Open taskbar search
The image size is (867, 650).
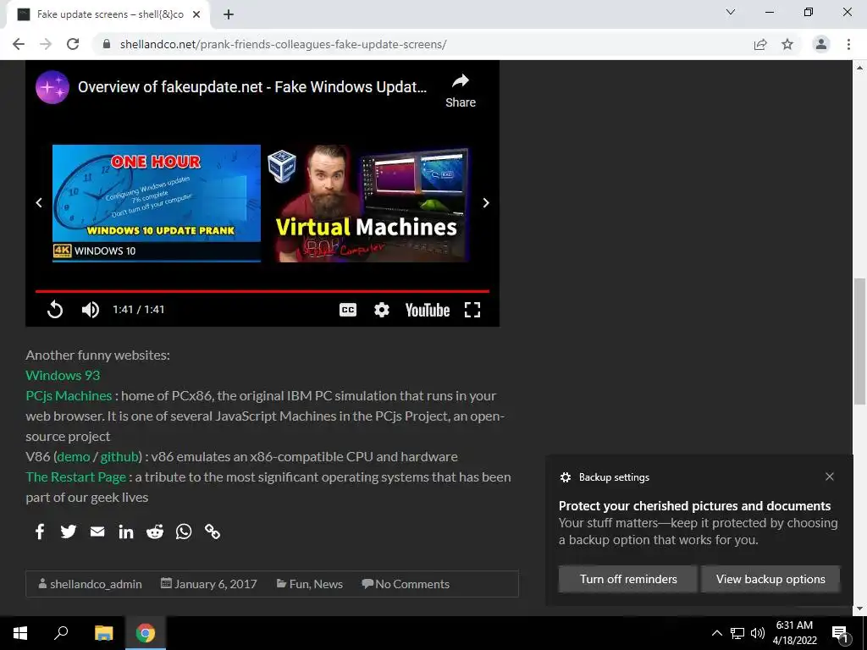(61, 633)
